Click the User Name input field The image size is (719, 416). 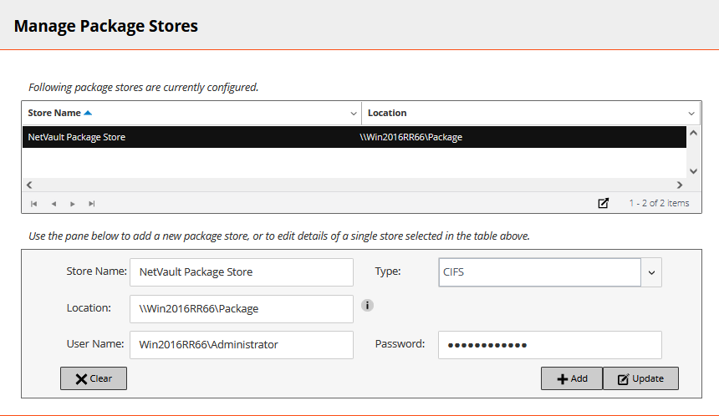pyautogui.click(x=242, y=345)
